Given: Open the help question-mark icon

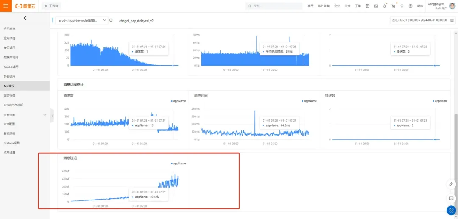Looking at the screenshot, I should [411, 6].
